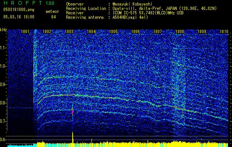Click the 1806 time marker
This screenshot has width=232, height=147.
point(135,32)
